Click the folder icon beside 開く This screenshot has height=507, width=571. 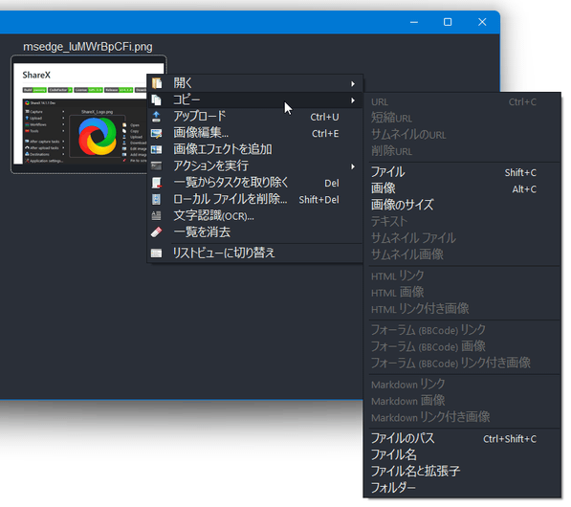pyautogui.click(x=157, y=83)
